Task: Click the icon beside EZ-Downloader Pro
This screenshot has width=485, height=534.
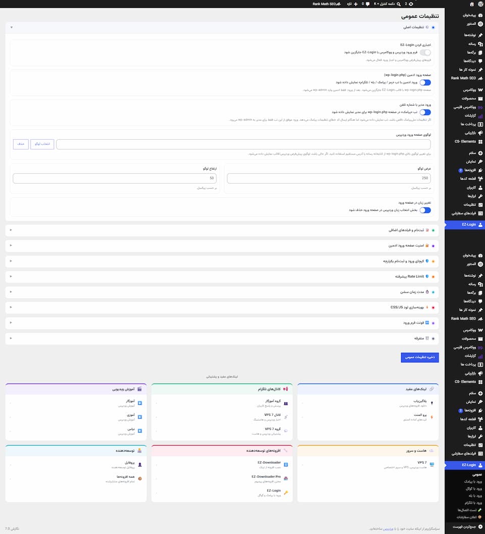Action: (x=286, y=478)
